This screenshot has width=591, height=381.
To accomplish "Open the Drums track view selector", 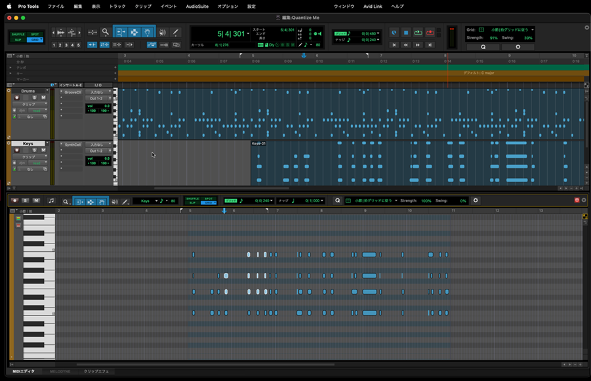I will point(30,104).
